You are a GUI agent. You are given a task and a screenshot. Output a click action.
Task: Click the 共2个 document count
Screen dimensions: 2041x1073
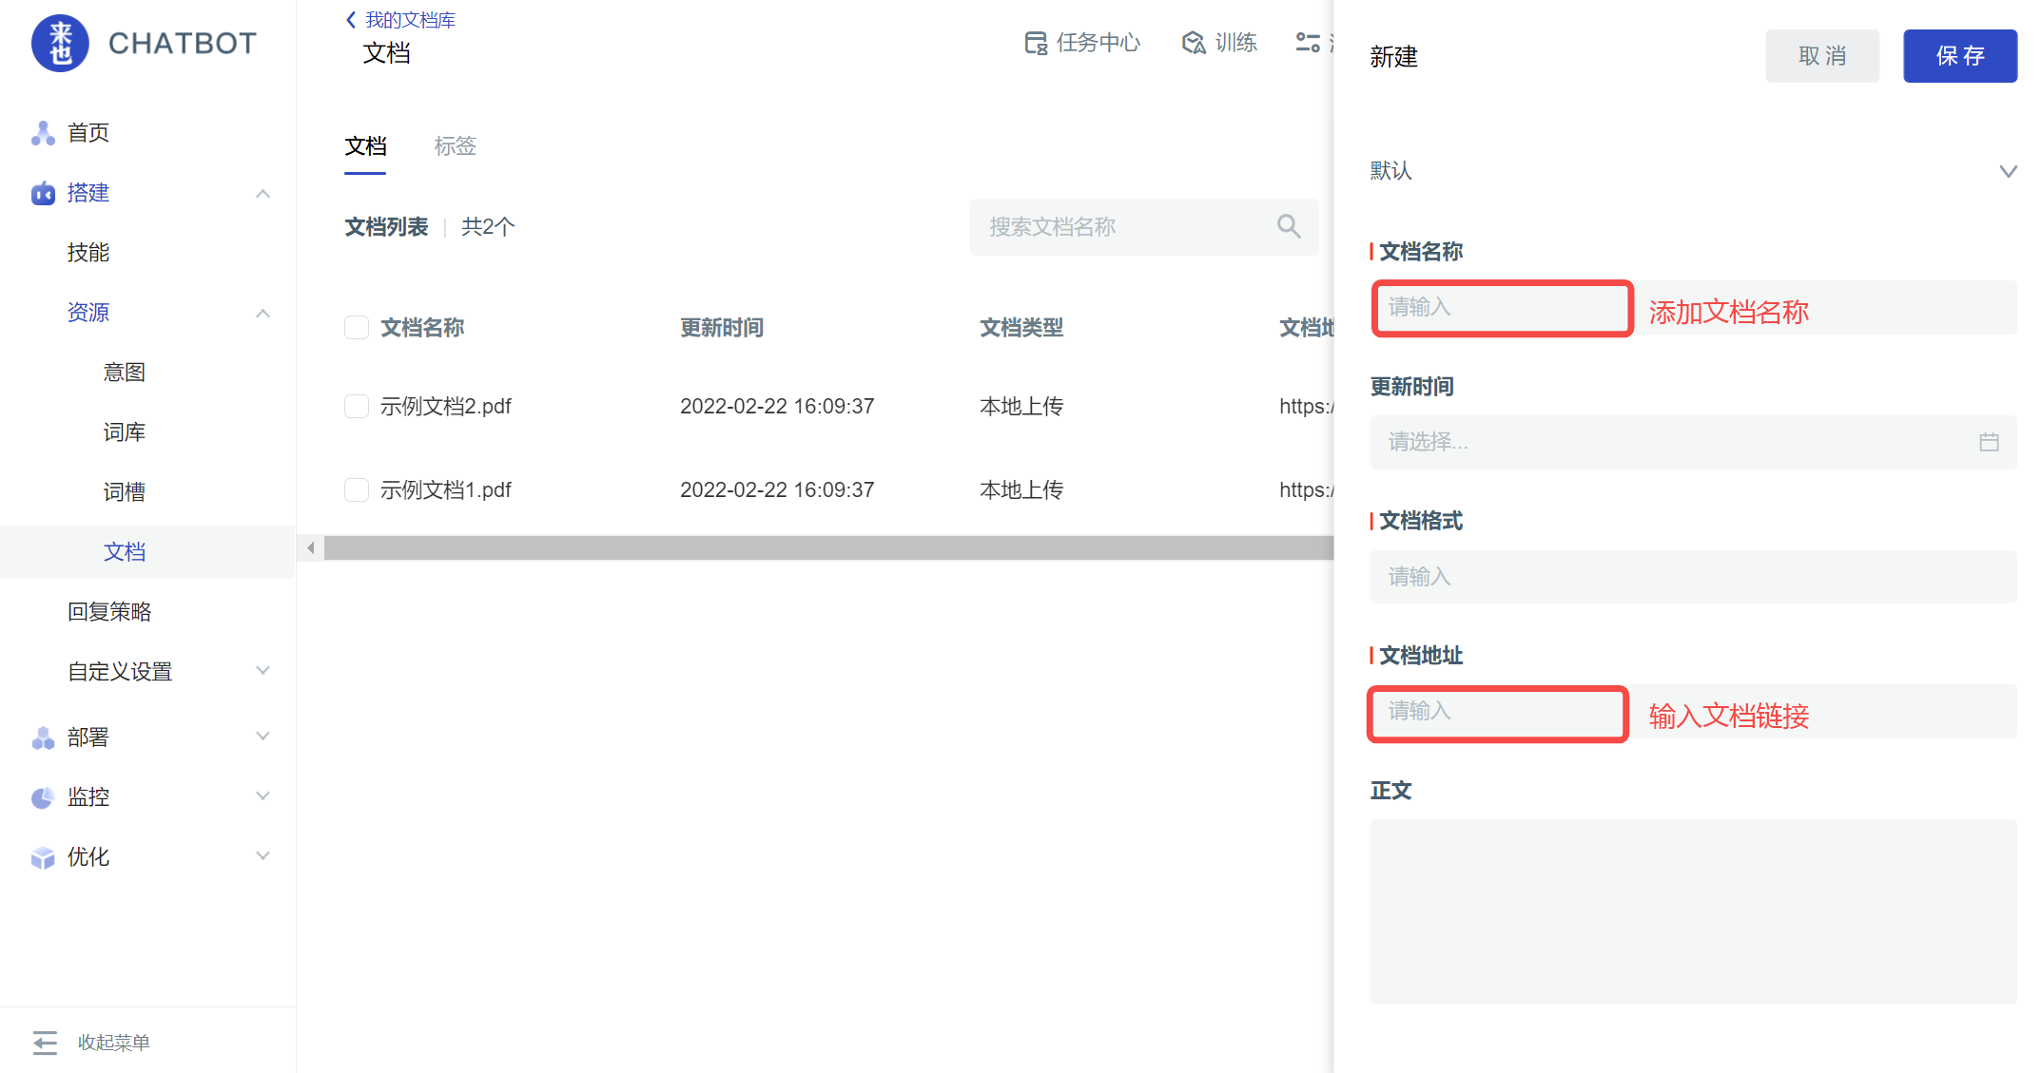click(x=488, y=227)
